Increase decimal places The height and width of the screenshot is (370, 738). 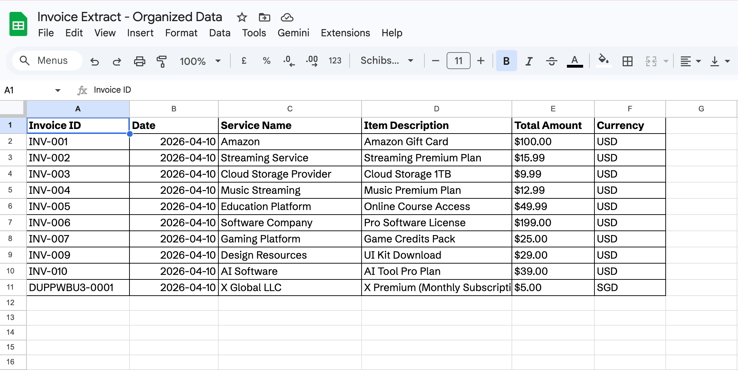tap(312, 61)
